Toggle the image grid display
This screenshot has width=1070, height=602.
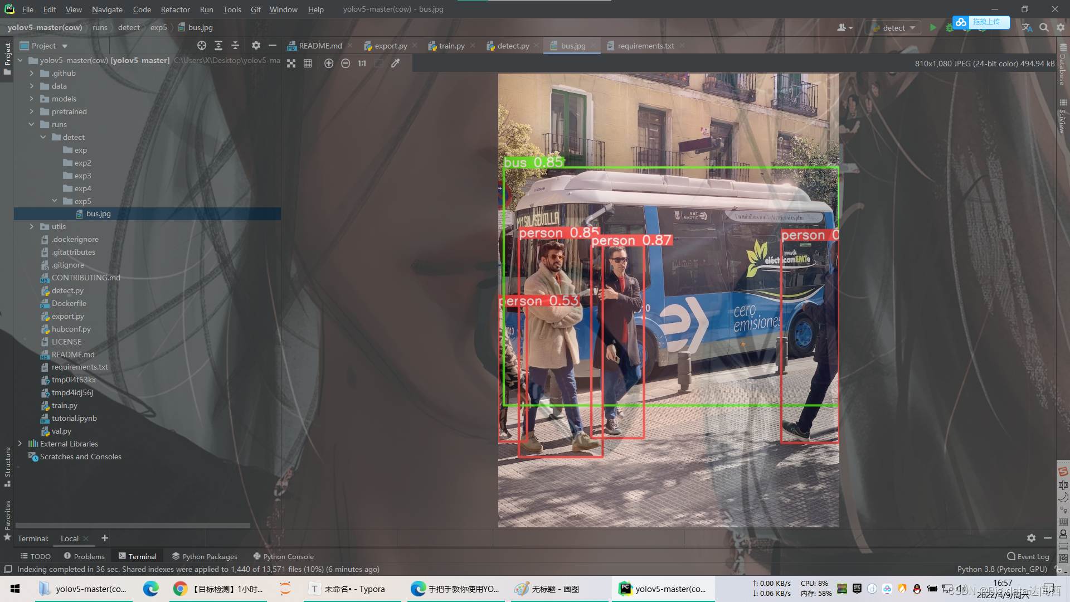coord(308,64)
